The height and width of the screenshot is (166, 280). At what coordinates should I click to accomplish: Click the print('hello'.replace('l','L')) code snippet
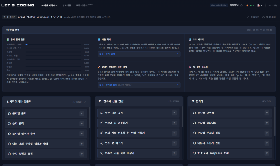click(x=40, y=17)
